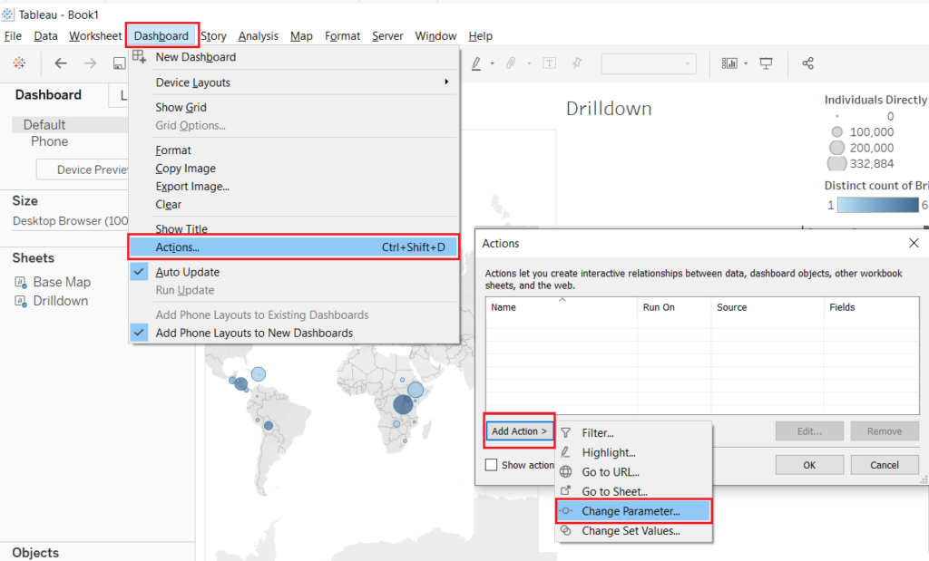
Task: Click the blue color gradient legend
Action: point(877,205)
